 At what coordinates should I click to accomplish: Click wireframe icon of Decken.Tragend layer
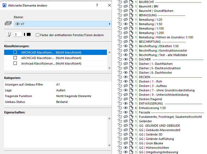(x=131, y=99)
